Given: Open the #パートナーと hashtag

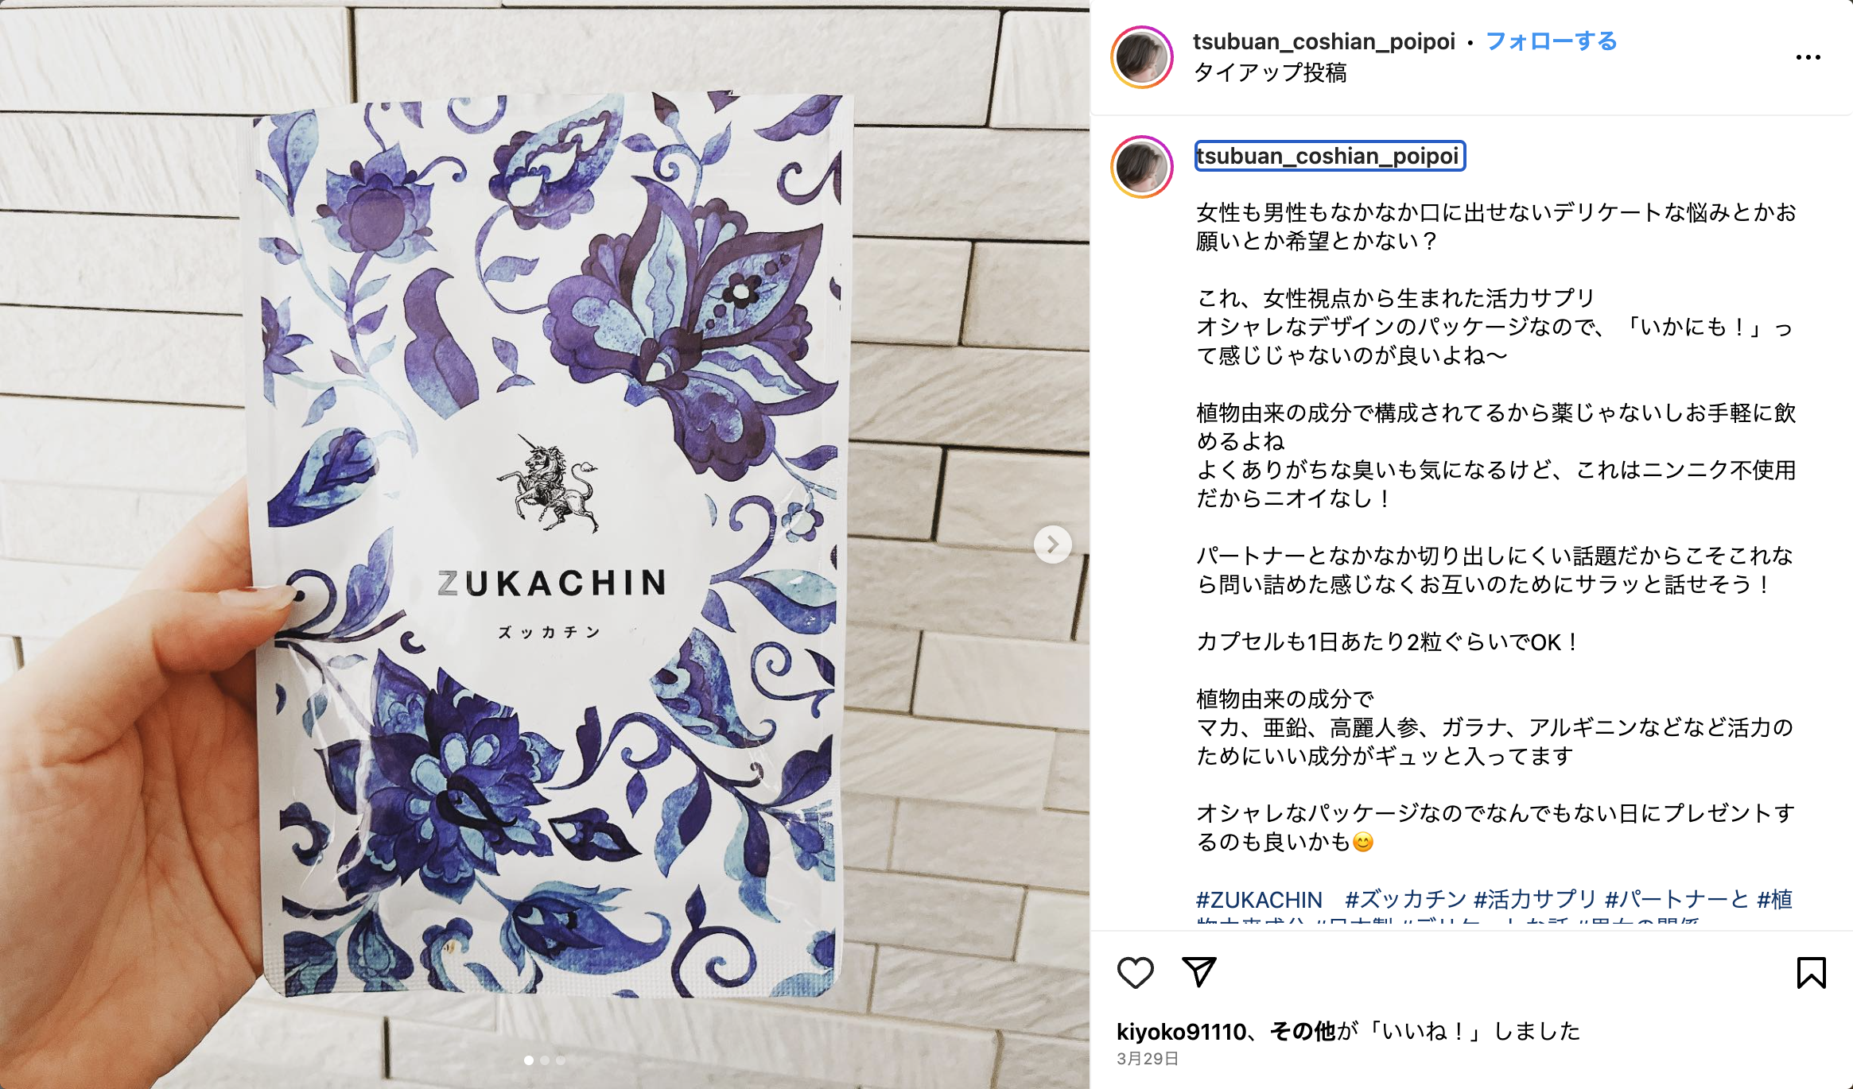Looking at the screenshot, I should coord(1676,900).
